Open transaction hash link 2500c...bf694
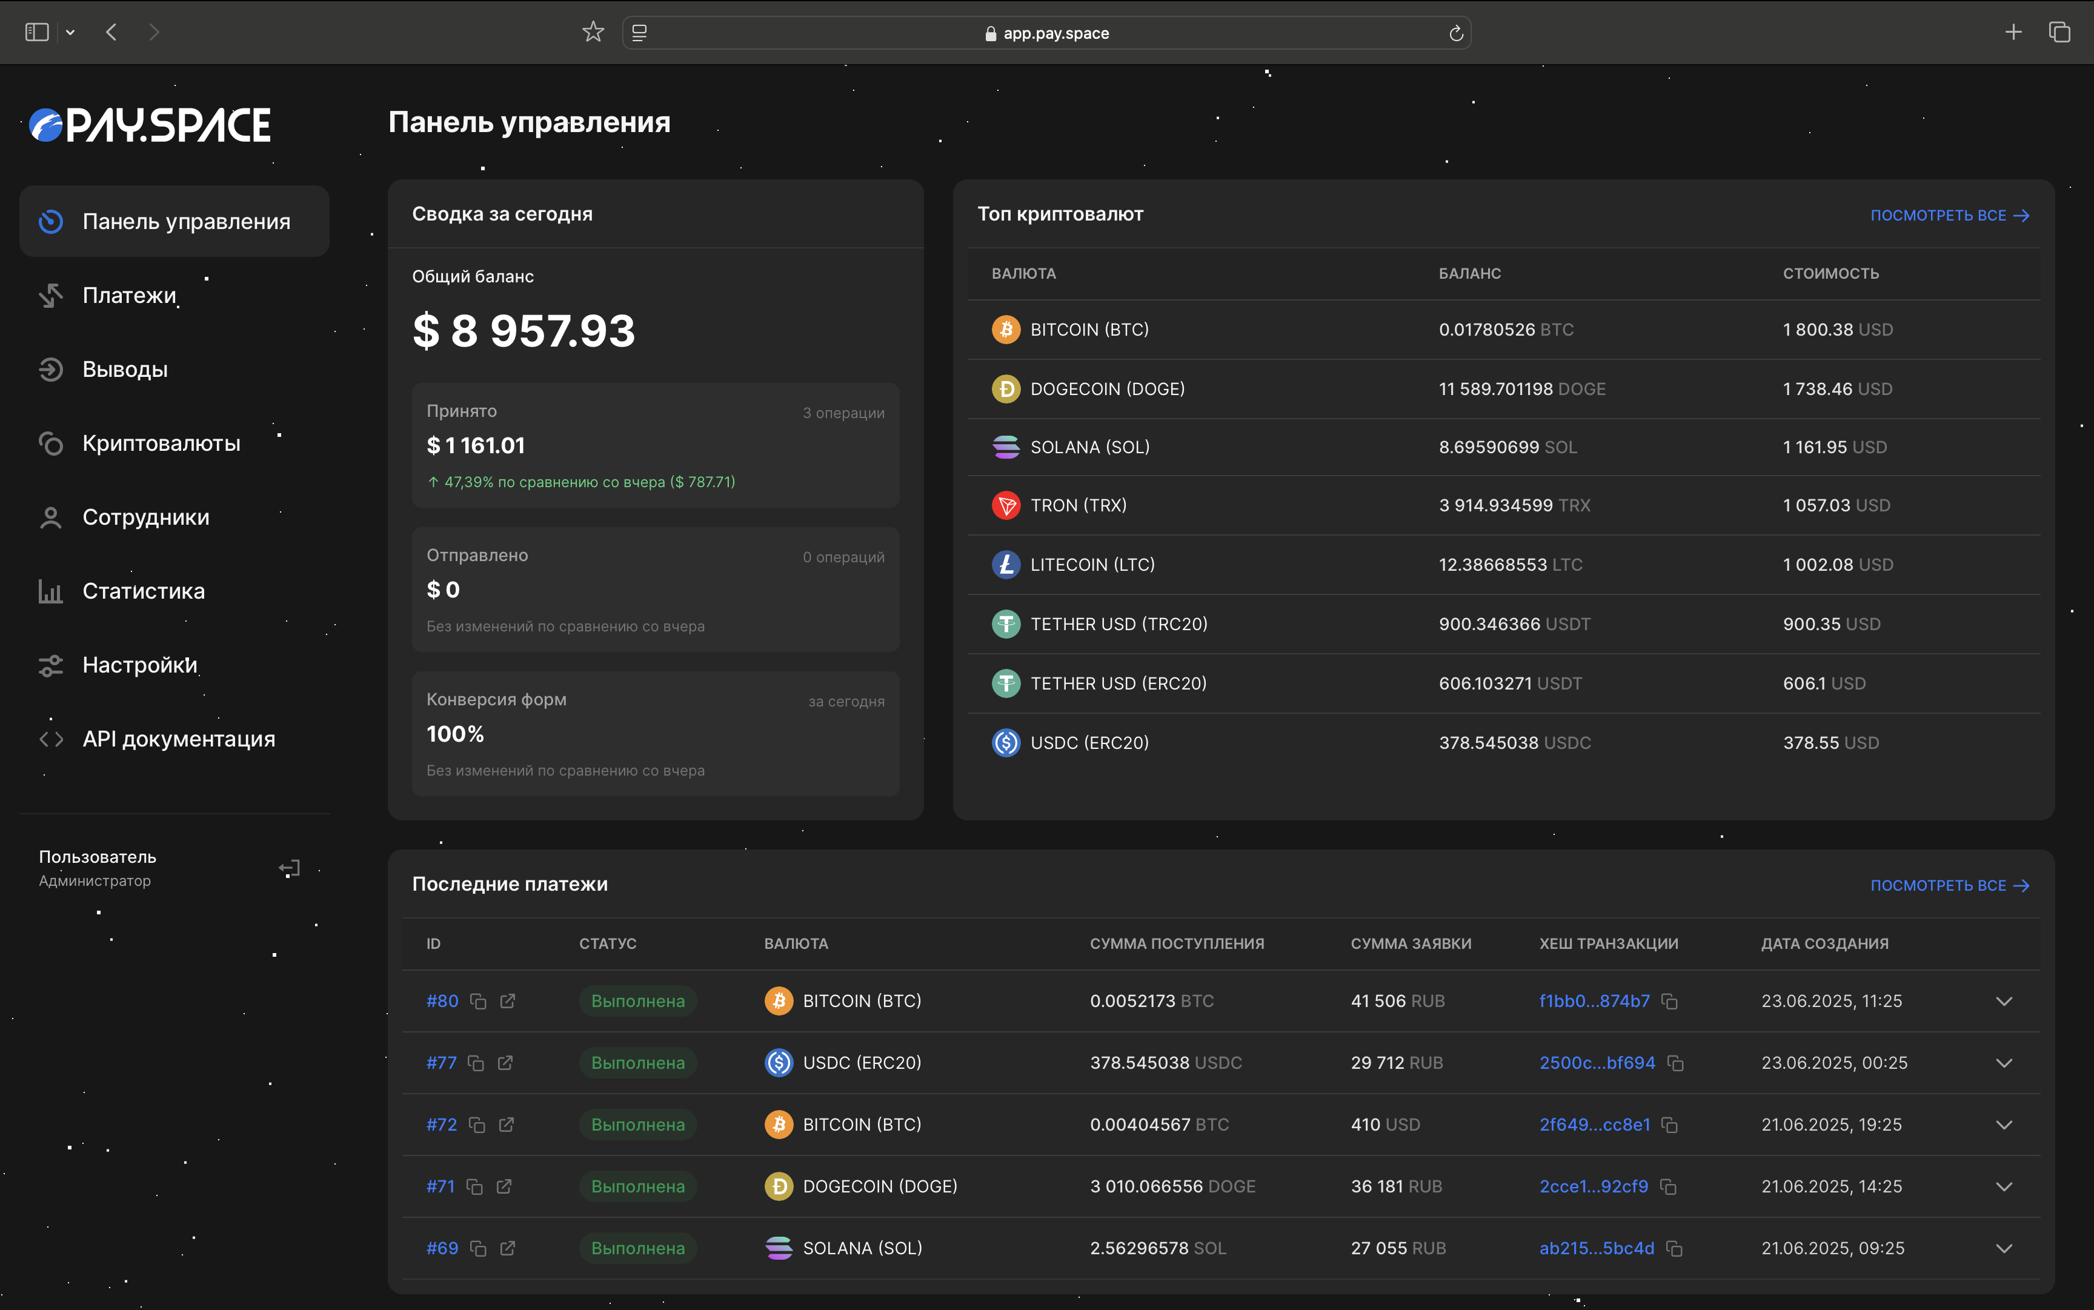Screen dimensions: 2094x1310 [x=1597, y=1063]
